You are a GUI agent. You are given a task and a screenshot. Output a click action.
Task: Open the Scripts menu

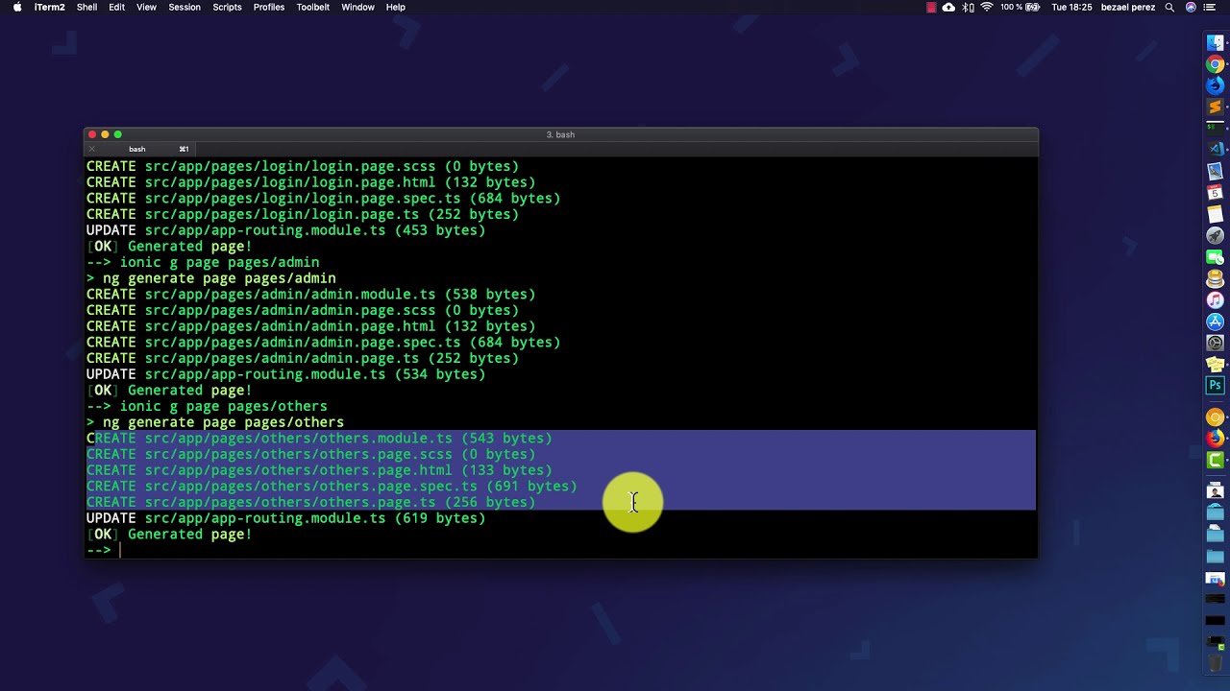pos(227,7)
